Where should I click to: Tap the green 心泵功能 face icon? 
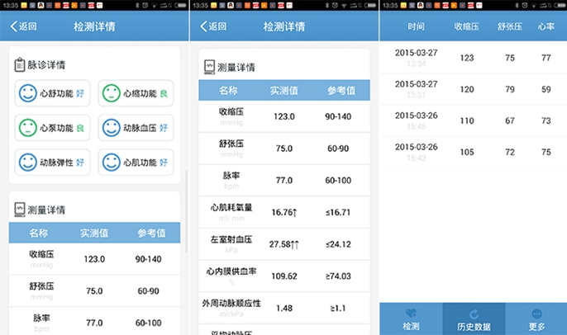(28, 128)
